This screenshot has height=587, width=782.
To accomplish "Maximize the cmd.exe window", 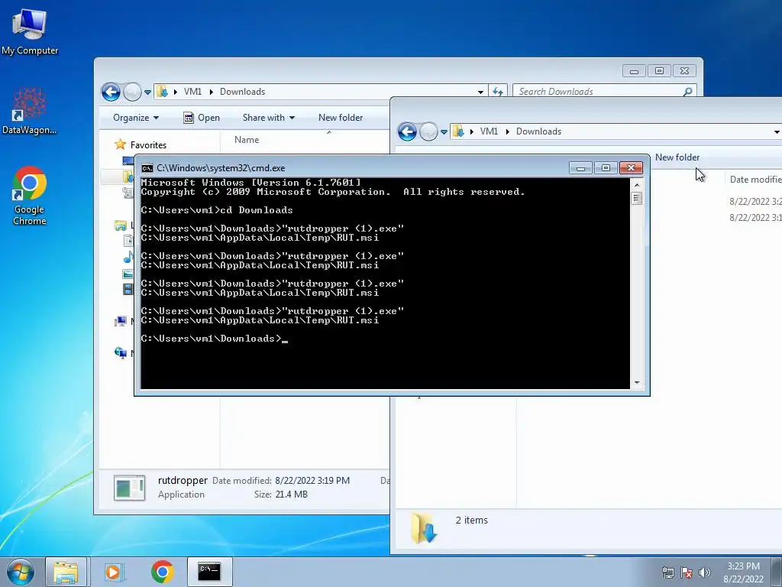I will pos(606,168).
